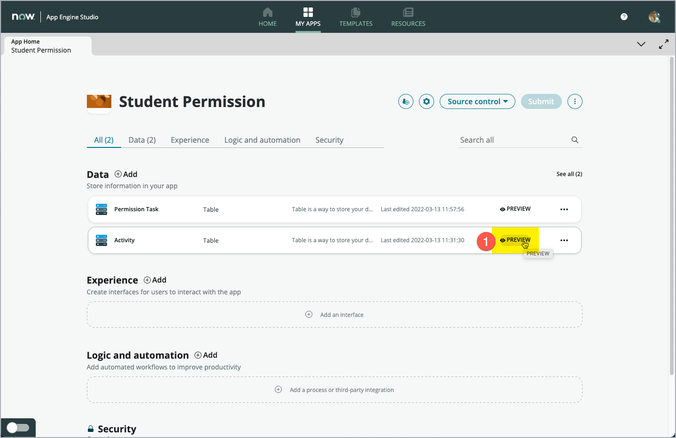676x438 pixels.
Task: Switch to the Experience tab
Action: coord(190,140)
